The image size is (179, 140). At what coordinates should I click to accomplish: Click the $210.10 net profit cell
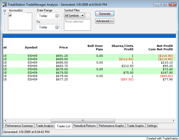click(167, 62)
